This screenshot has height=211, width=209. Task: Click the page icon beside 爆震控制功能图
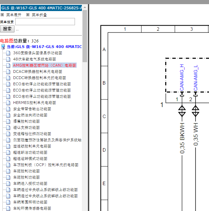[x=8, y=121]
